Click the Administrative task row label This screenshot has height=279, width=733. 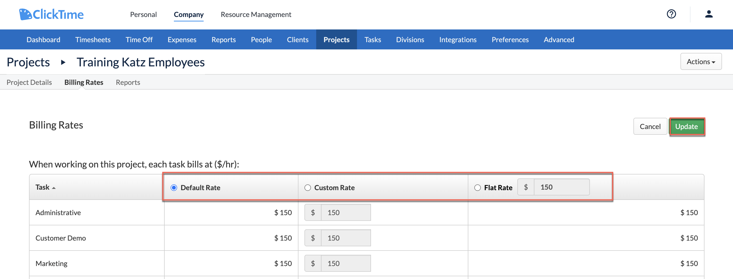pos(58,213)
